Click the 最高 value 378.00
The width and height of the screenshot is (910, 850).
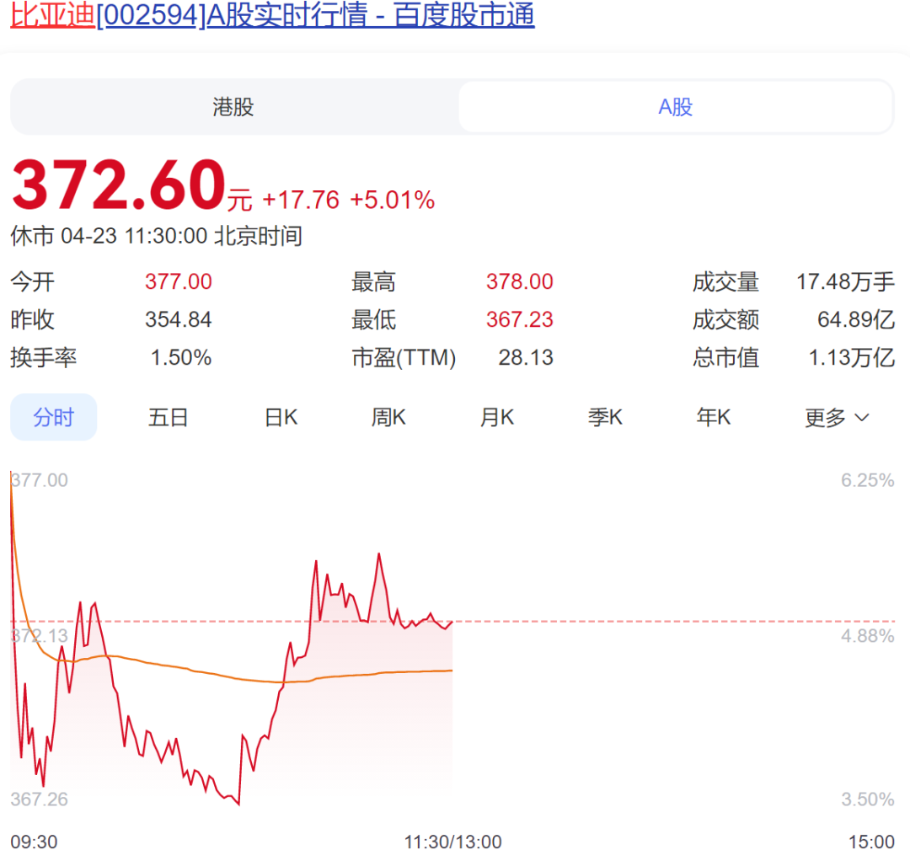click(x=519, y=282)
